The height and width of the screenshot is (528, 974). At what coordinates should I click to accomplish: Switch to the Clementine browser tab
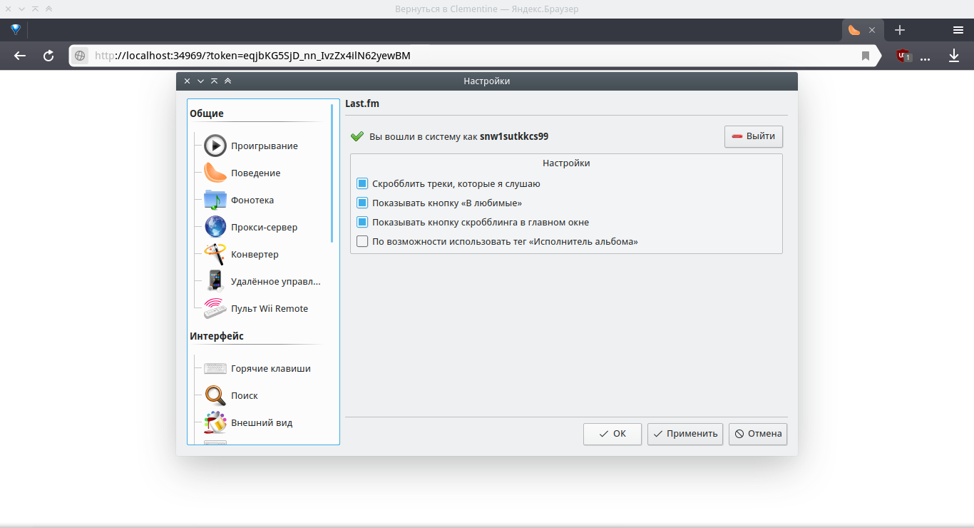pyautogui.click(x=854, y=30)
